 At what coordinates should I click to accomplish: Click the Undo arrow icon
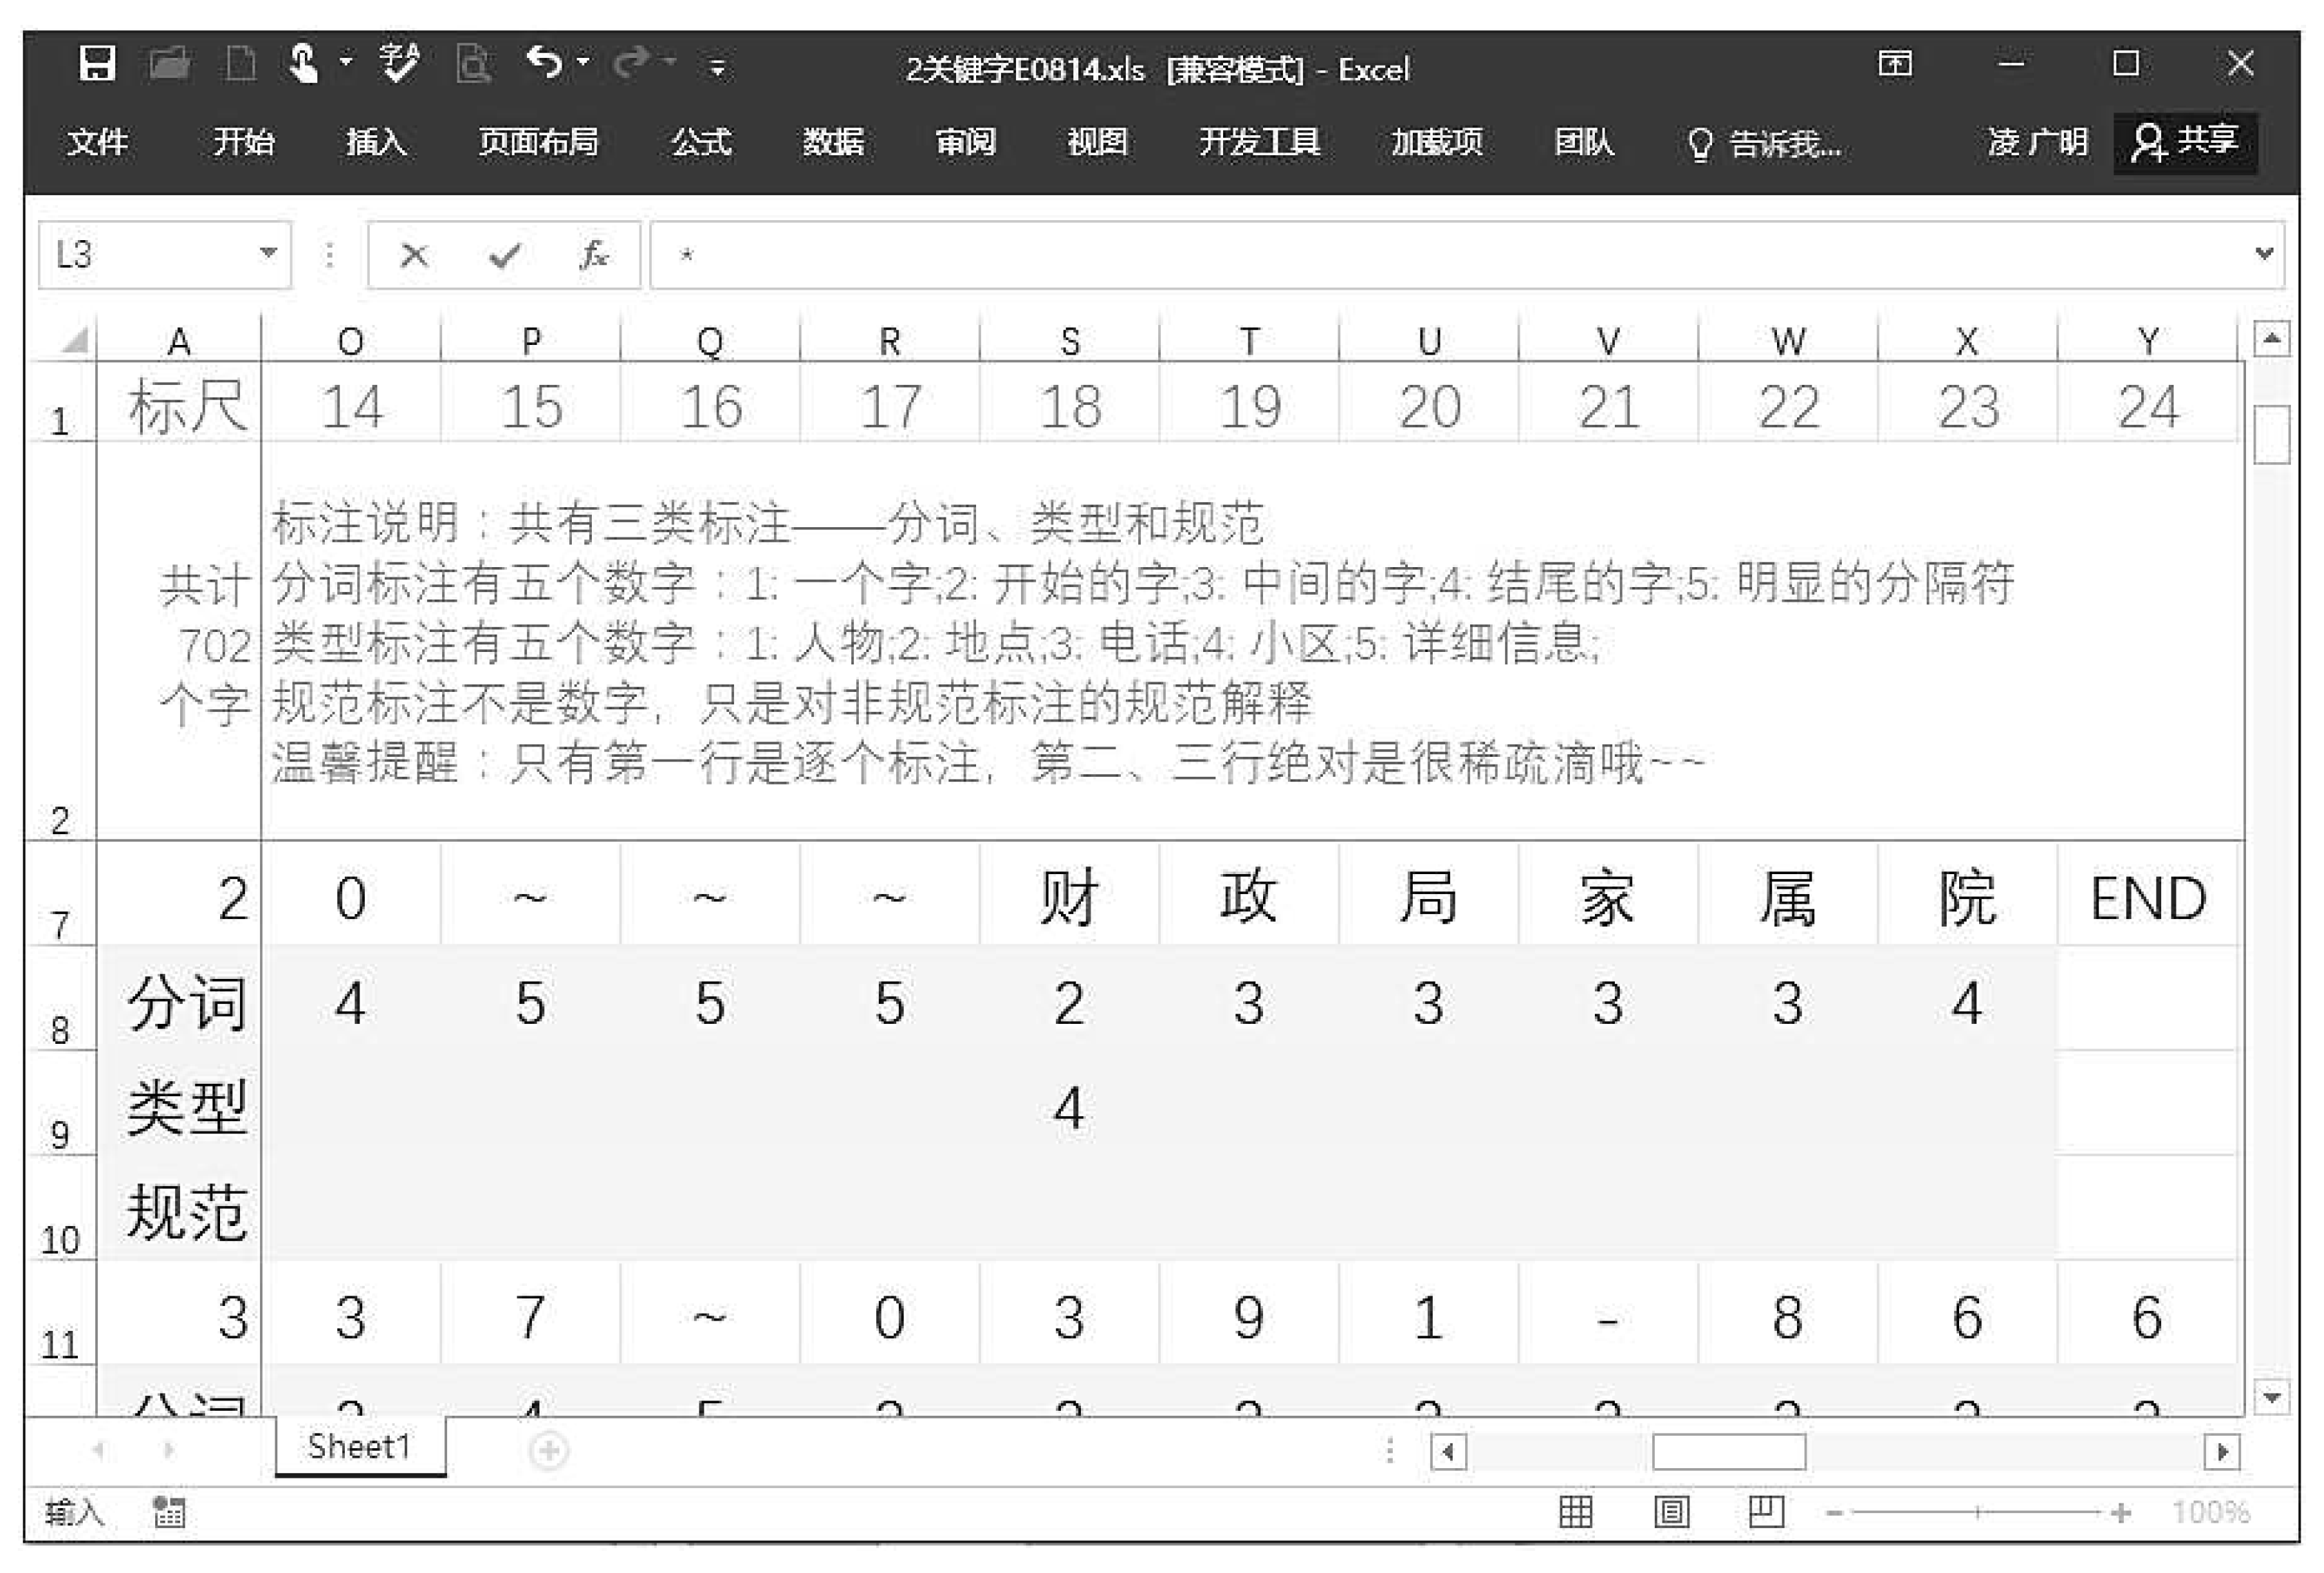click(544, 63)
